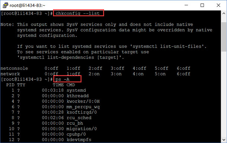
Task: Click the scrollbar up arrow
Action: pos(224,13)
